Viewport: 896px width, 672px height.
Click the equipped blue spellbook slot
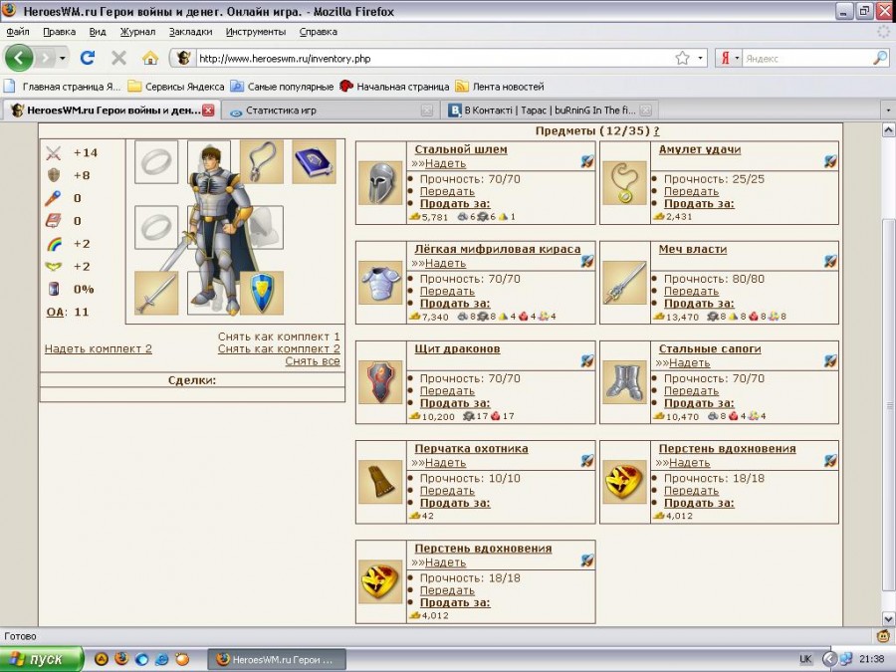coord(314,162)
